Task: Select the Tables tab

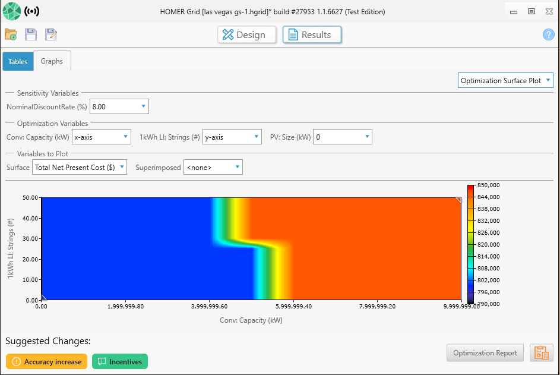Action: [18, 61]
